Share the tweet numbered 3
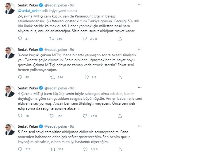Image resolution: width=200 pixels, height=154 pixels. coord(120,77)
